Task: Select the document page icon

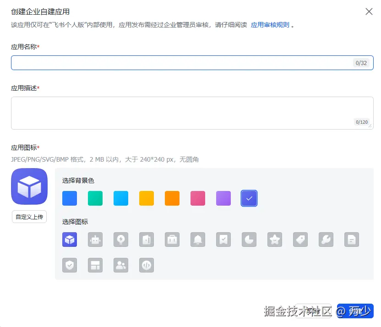Action: pos(352,240)
